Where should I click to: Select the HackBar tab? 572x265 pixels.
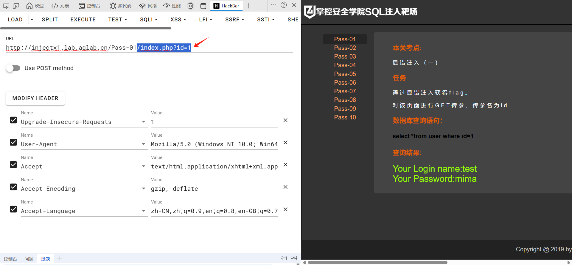point(226,6)
